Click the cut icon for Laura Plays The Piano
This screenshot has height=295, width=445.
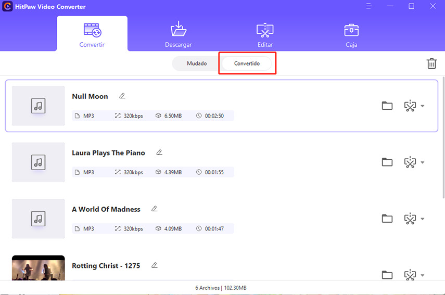(x=410, y=162)
